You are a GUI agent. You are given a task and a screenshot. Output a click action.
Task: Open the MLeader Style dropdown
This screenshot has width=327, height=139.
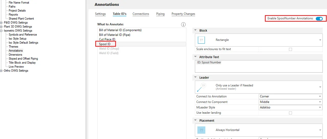290,107
